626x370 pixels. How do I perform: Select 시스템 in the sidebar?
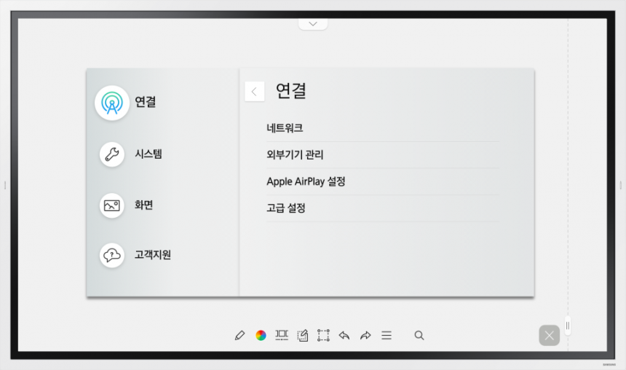pos(148,154)
